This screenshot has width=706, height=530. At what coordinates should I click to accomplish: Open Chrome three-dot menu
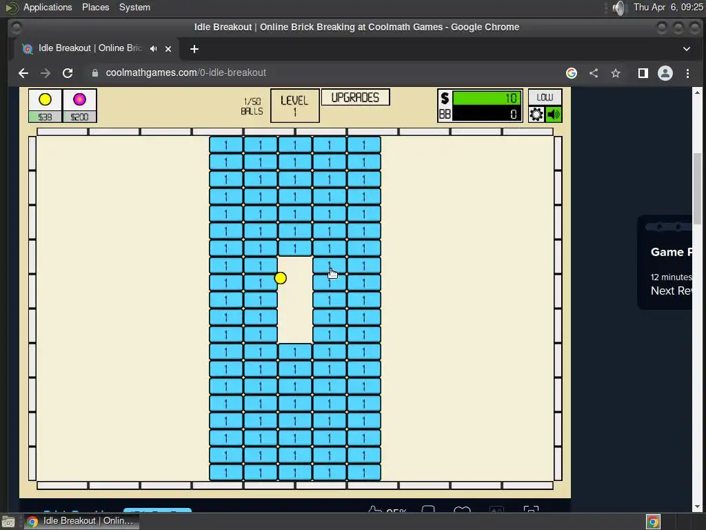click(x=687, y=73)
